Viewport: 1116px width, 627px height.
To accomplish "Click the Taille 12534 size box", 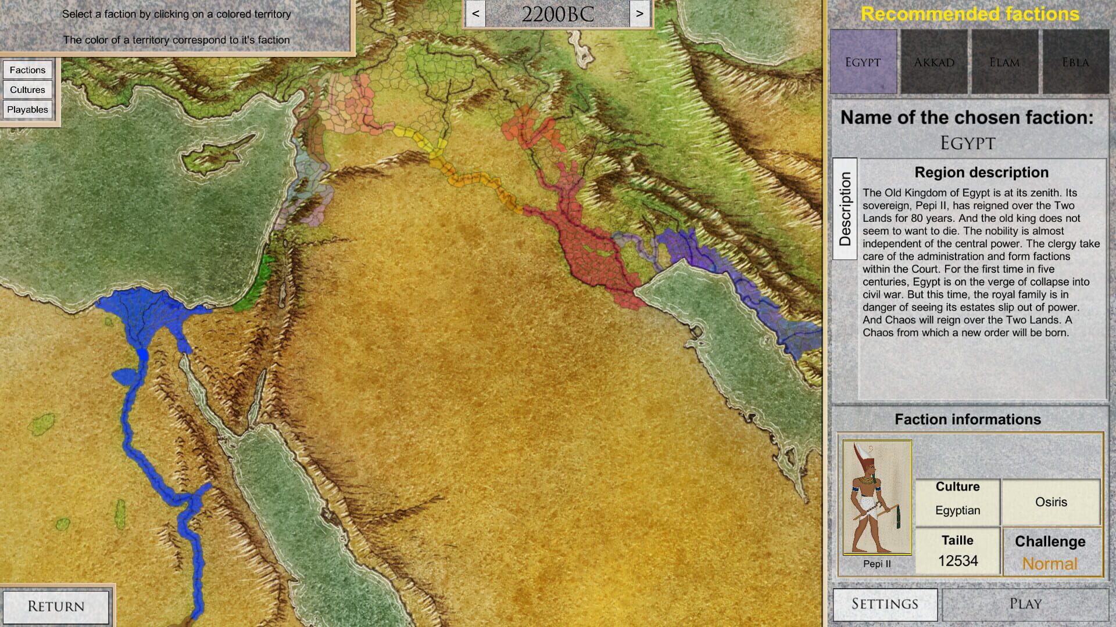I will 957,550.
